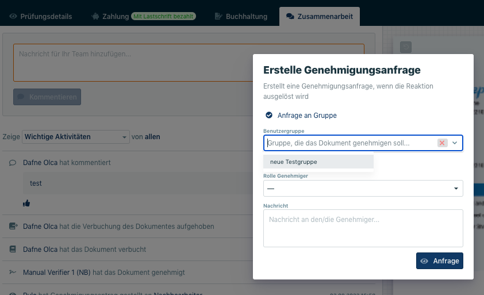Click the piggy bank icon on Zahlung tab
Image resolution: width=484 pixels, height=295 pixels.
click(x=95, y=16)
